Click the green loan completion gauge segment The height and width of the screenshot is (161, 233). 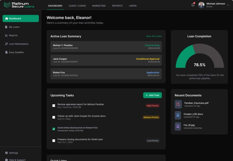[x=184, y=57]
